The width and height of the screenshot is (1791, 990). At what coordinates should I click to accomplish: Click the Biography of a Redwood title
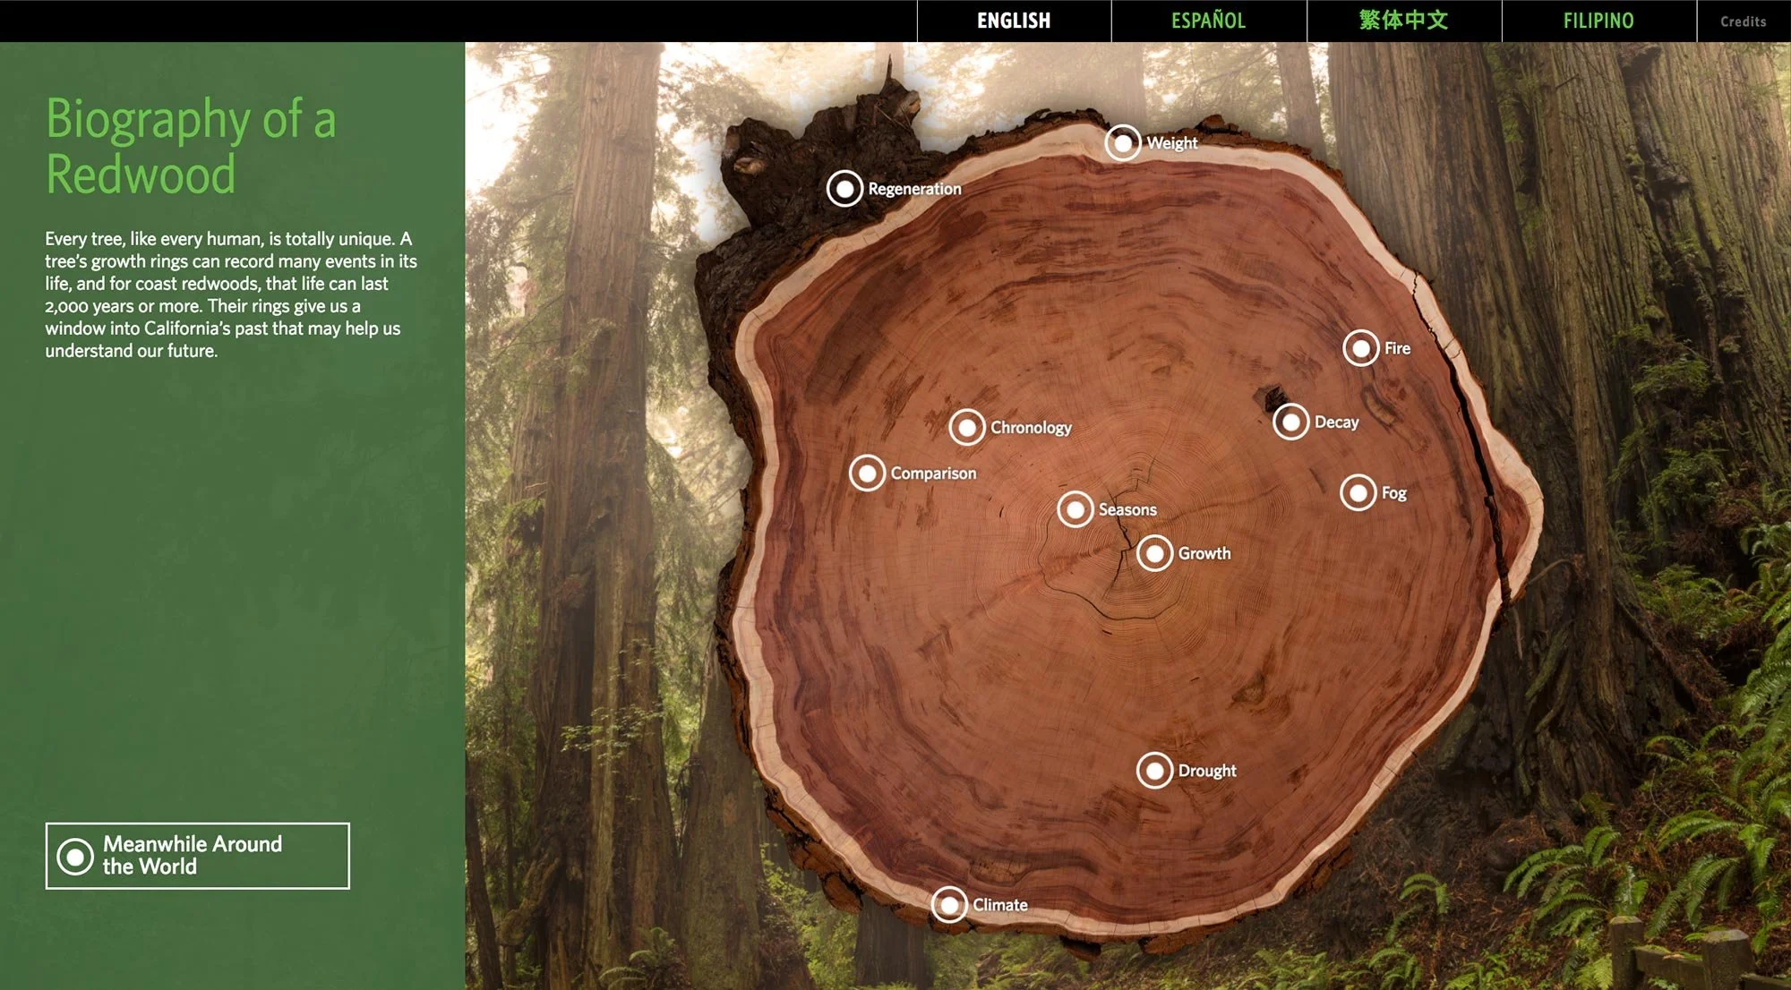191,146
